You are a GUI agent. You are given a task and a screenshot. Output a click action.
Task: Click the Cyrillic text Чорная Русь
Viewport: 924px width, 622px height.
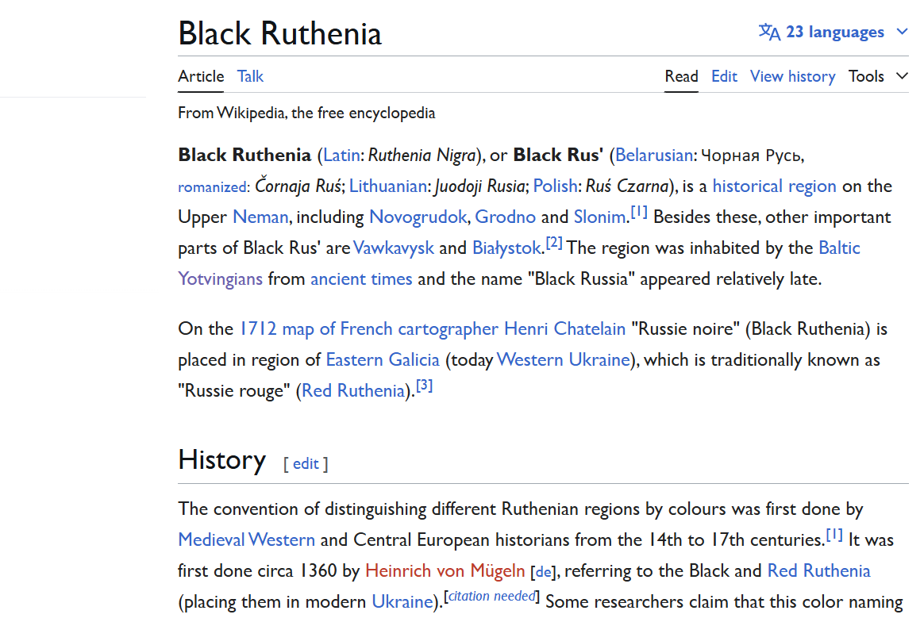point(751,155)
